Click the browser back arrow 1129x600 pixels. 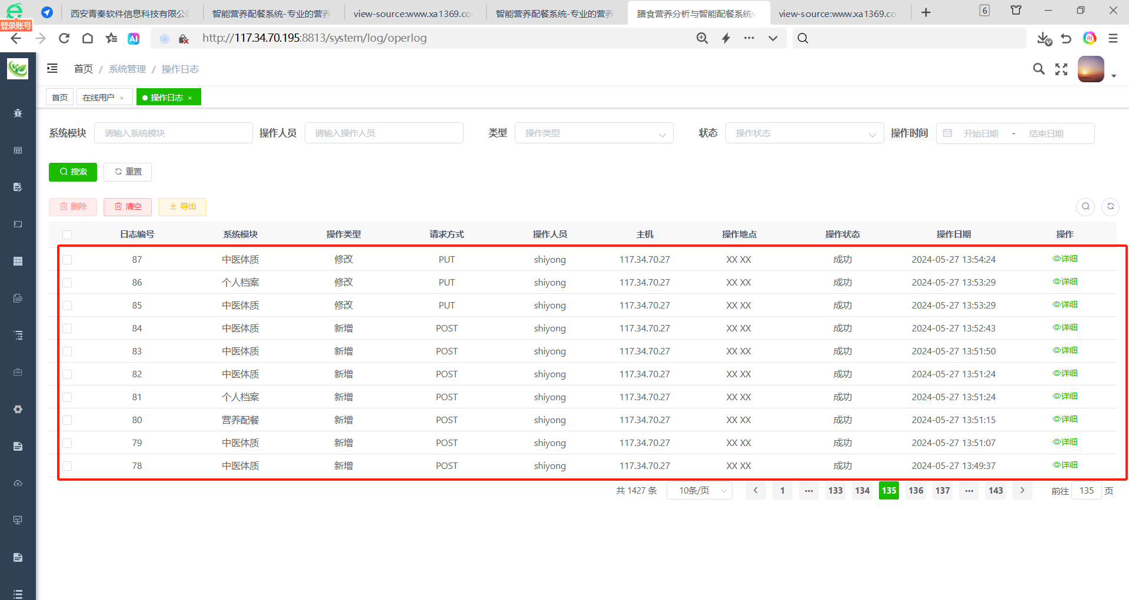(16, 38)
